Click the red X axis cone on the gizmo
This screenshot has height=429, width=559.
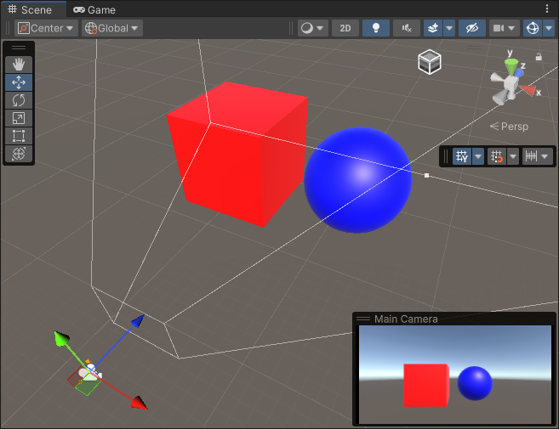[x=531, y=89]
